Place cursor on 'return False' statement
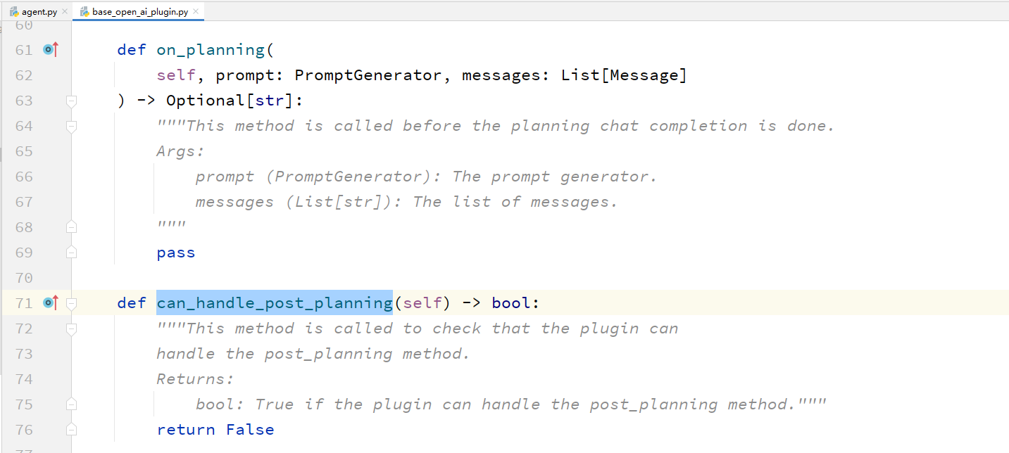Image resolution: width=1009 pixels, height=453 pixels. pyautogui.click(x=215, y=430)
